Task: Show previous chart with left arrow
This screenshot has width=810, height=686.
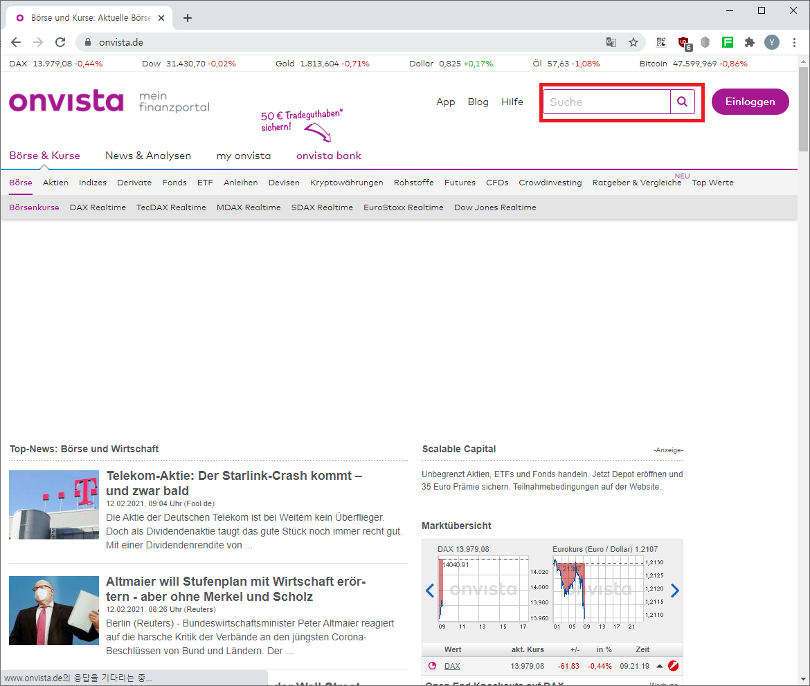Action: (430, 591)
